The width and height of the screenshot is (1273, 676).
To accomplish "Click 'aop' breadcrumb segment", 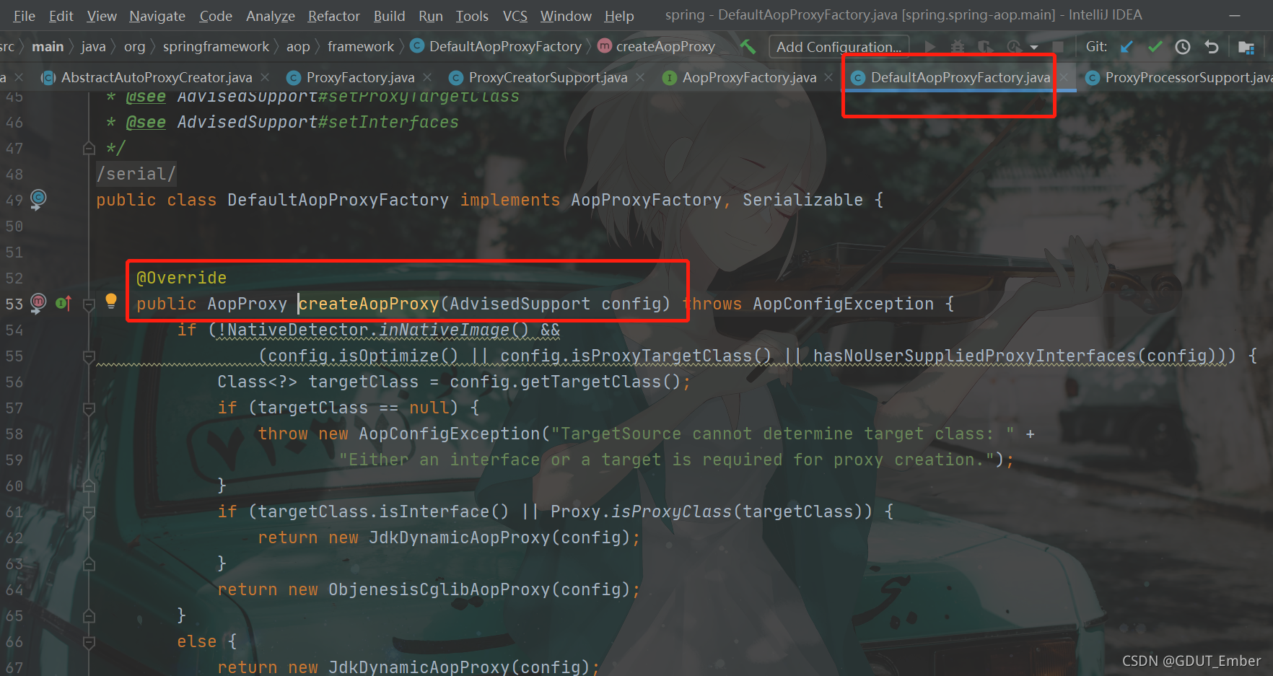I will [298, 47].
